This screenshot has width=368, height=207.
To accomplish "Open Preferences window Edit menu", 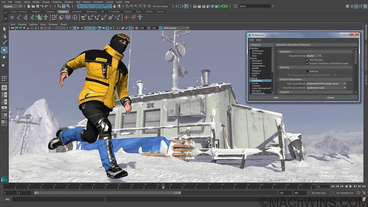I will pos(251,40).
